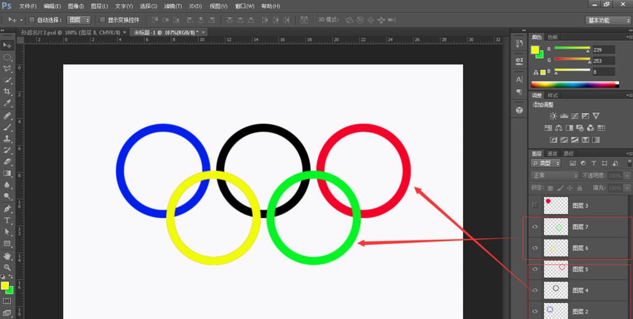This screenshot has width=633, height=319.
Task: Add a Levels adjustment
Action: click(x=564, y=116)
